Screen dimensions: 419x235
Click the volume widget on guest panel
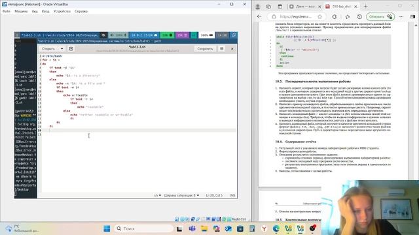coord(118,35)
